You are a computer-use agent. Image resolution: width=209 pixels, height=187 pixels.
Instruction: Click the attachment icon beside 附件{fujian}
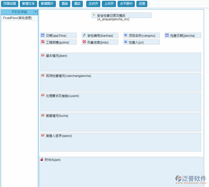[x=42, y=159]
